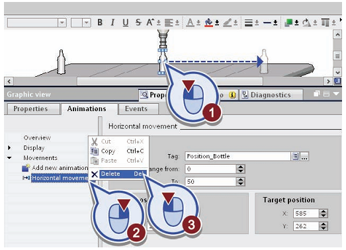Expand the Display tree node
Viewport: 346px width, 250px height.
9,147
